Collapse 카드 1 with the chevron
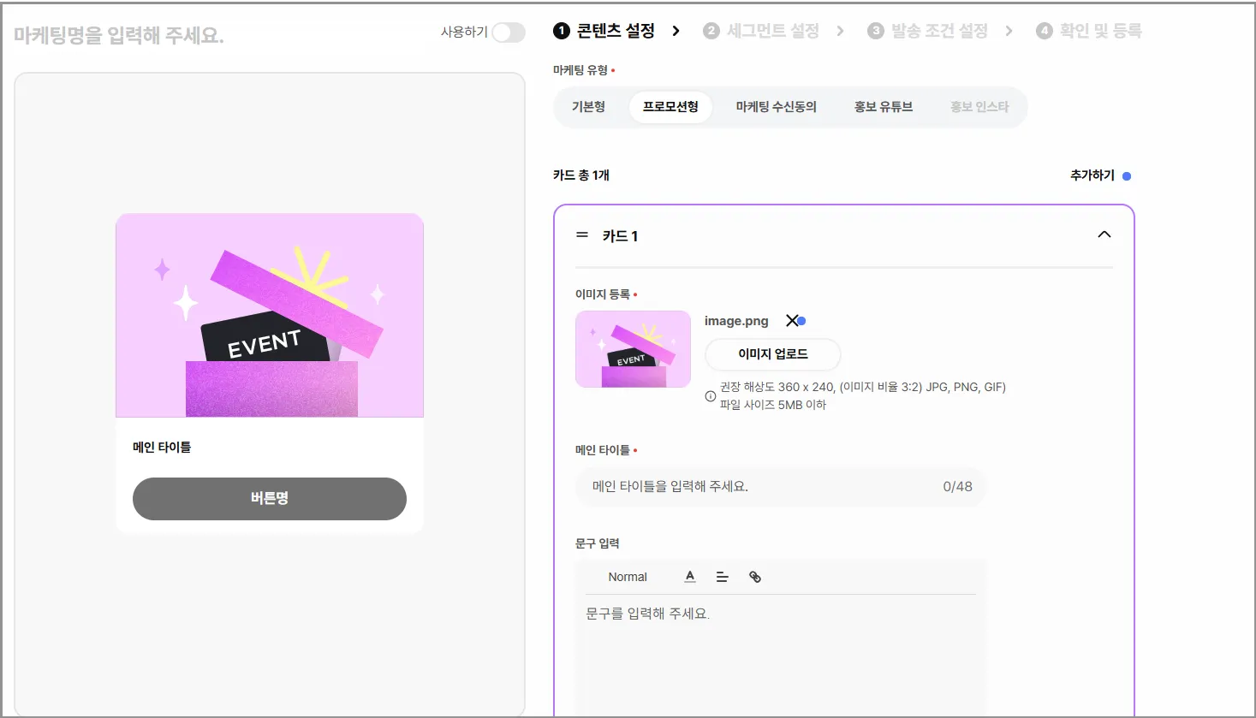This screenshot has height=718, width=1256. click(1104, 234)
